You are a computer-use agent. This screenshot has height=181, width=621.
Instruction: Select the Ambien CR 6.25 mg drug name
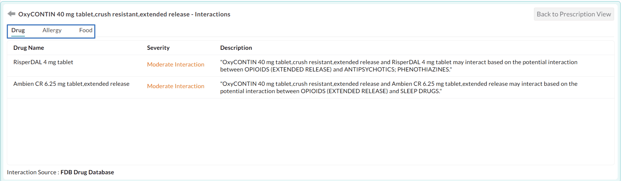click(x=71, y=84)
